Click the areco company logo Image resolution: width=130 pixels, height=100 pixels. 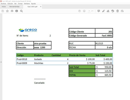click(x=28, y=30)
